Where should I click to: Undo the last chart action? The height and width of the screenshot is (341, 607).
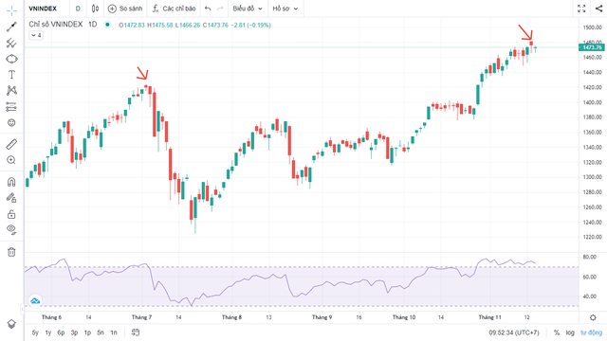pos(208,9)
